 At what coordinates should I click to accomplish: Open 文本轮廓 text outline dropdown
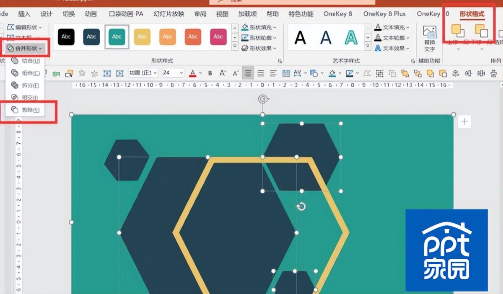(392, 38)
